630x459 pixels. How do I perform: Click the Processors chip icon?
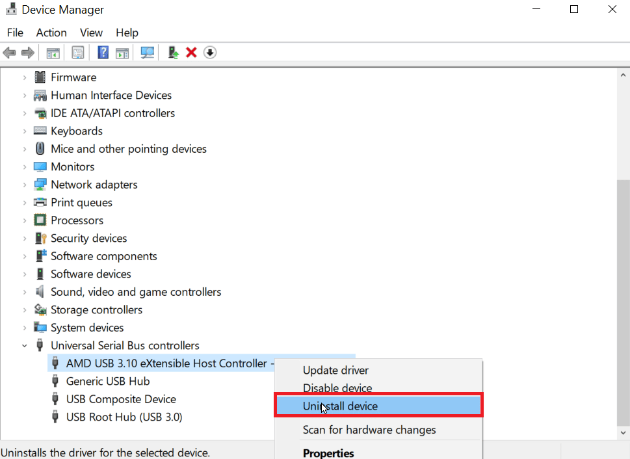[x=40, y=220]
